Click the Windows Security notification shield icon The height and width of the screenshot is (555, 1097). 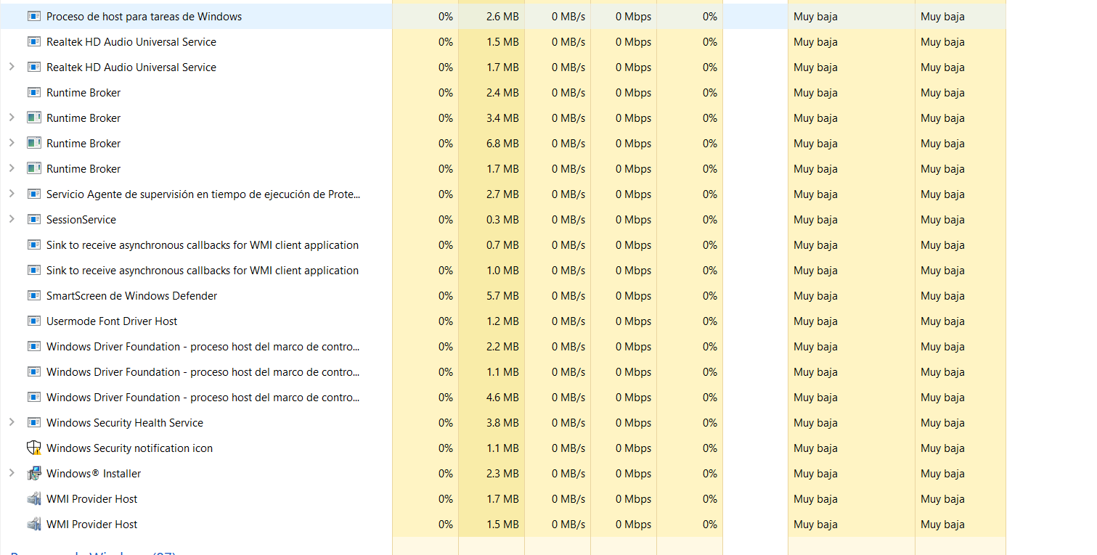pos(33,448)
